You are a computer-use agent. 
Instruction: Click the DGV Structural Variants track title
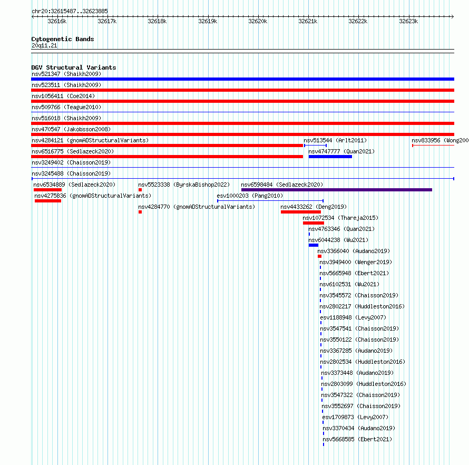(74, 67)
